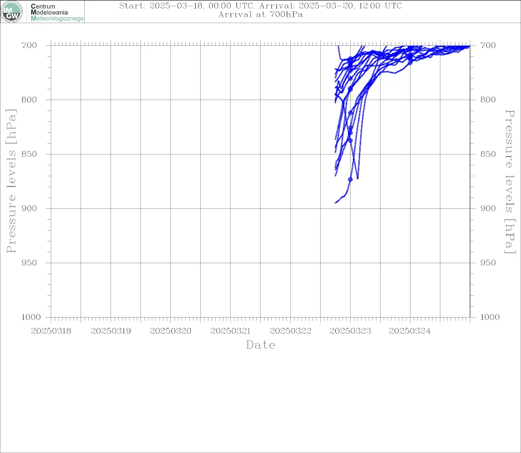This screenshot has height=453, width=521.
Task: Click the left axis 900 label
Action: 29,208
